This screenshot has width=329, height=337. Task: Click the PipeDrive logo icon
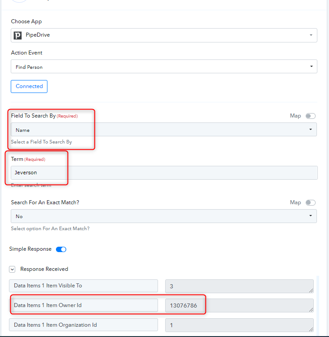pos(17,35)
